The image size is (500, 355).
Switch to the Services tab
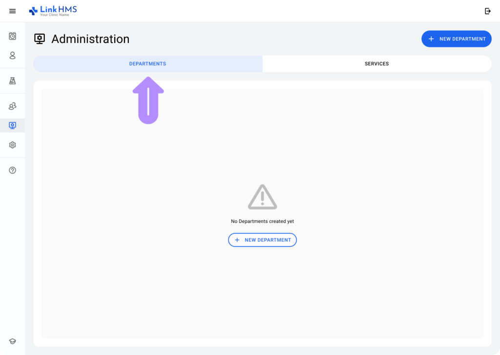(377, 64)
